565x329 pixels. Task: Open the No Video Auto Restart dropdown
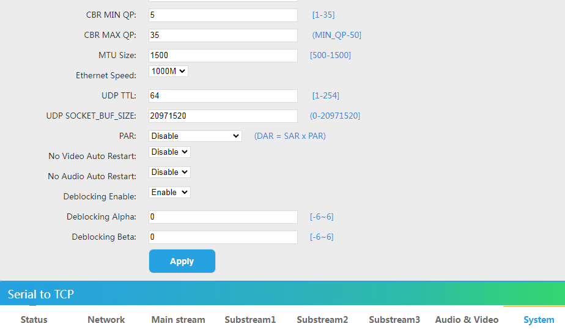coord(169,152)
